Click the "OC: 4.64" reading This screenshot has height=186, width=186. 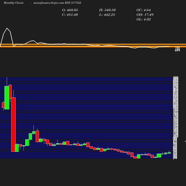coord(144,10)
